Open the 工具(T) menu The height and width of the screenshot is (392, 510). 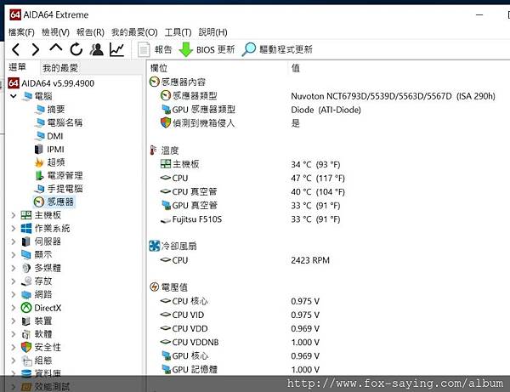178,32
